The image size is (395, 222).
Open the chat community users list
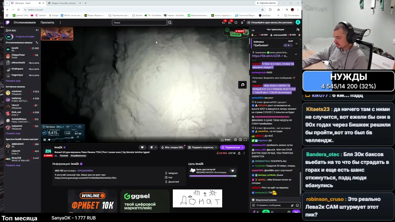point(298,30)
